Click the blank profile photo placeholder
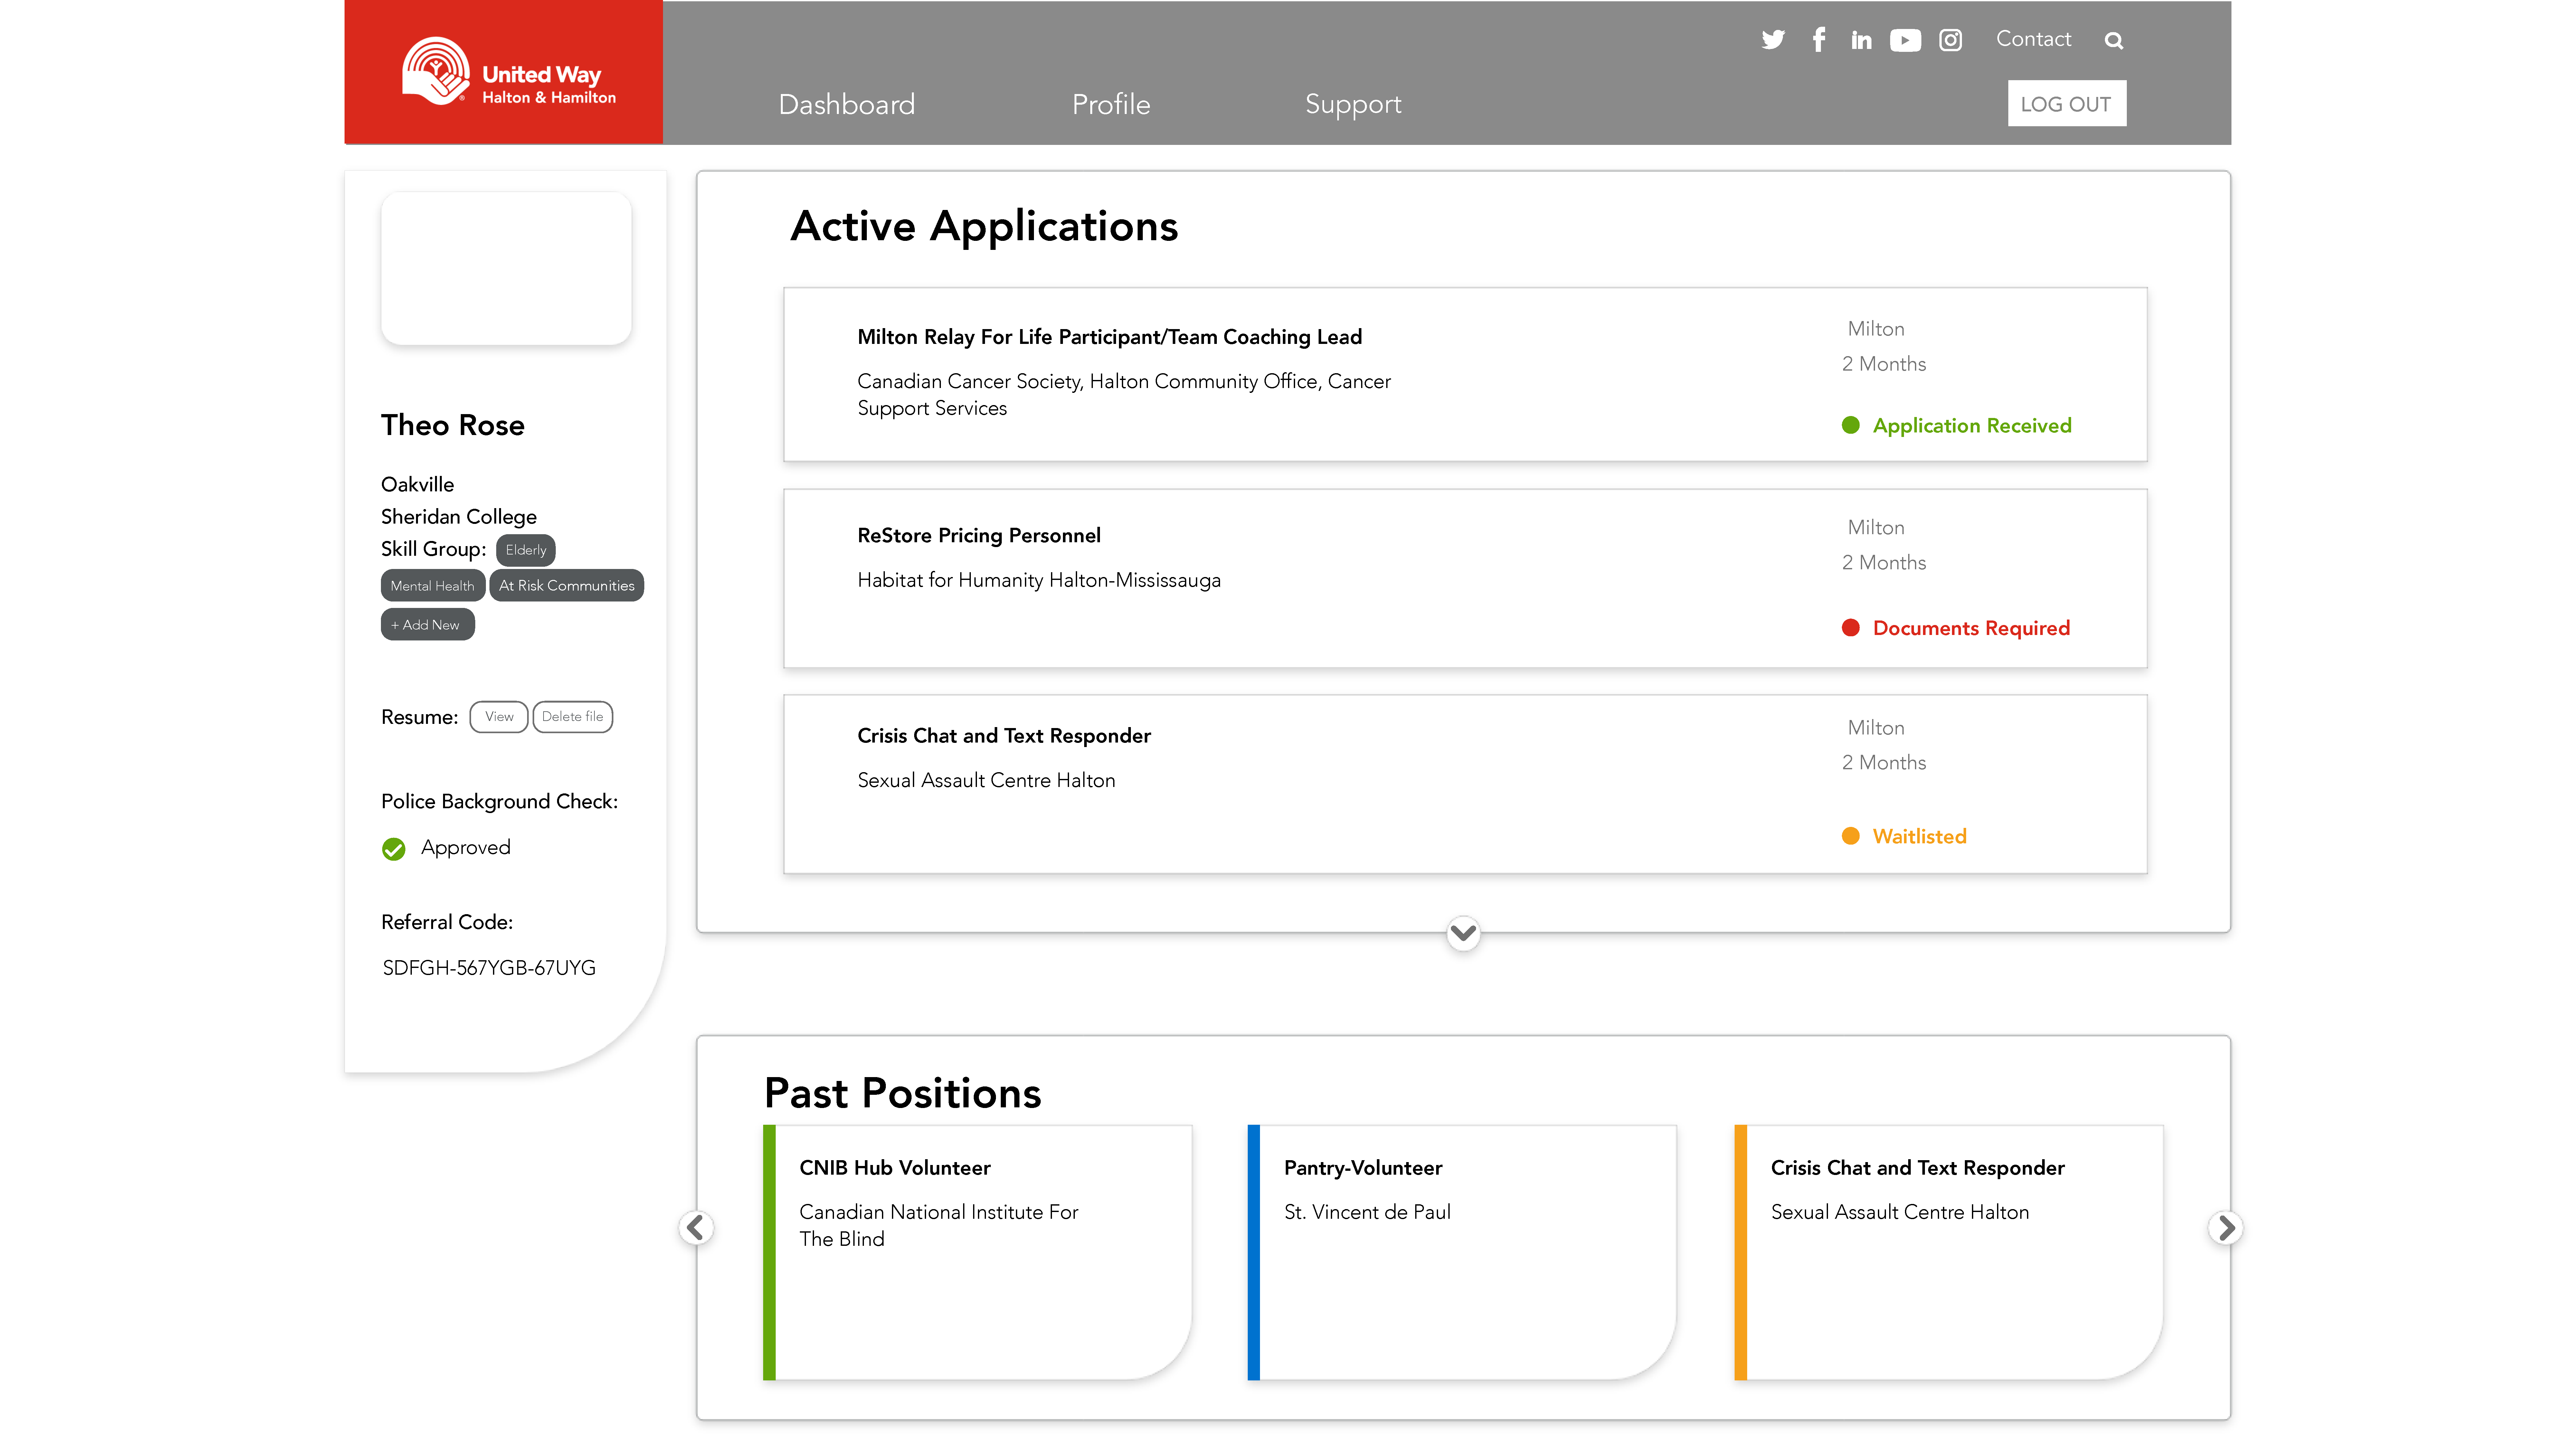The width and height of the screenshot is (2576, 1449). (x=506, y=268)
